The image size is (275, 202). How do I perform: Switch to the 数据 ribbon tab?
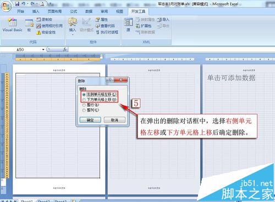(89, 12)
